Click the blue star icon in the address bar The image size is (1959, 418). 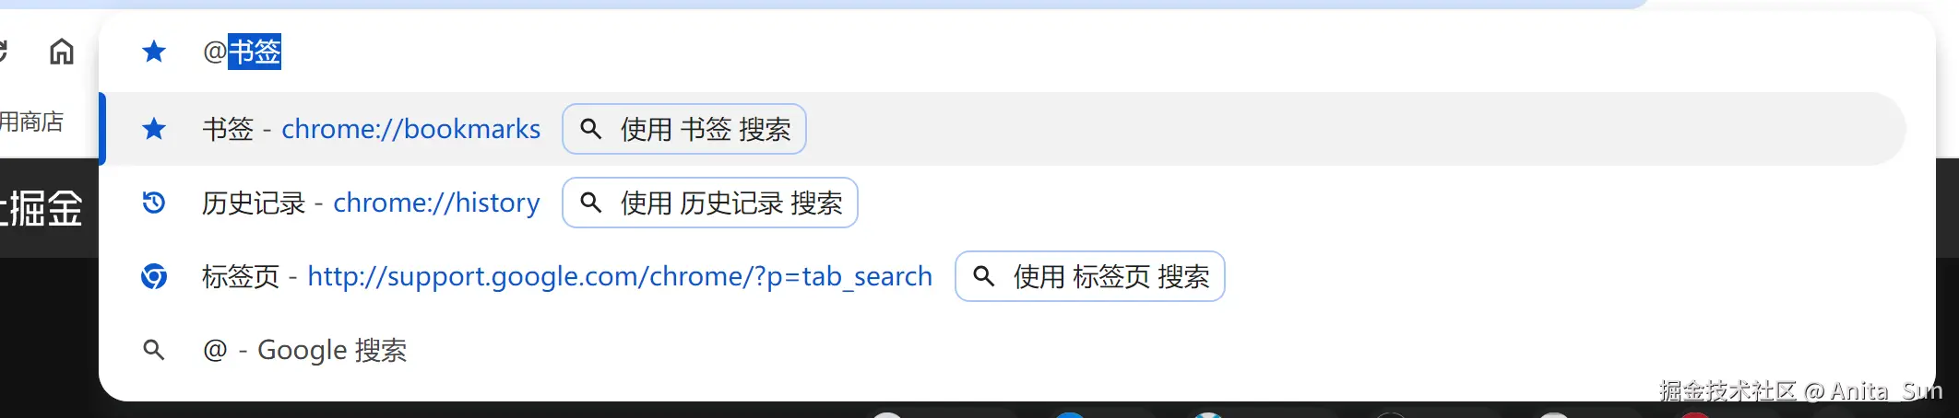tap(154, 52)
